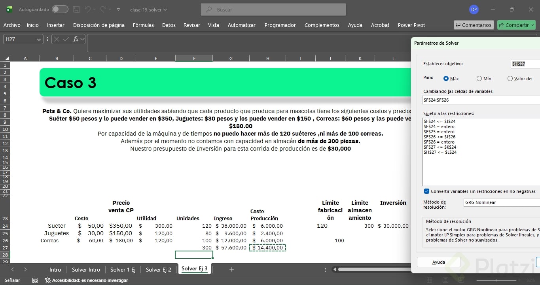
Task: Select the Costo Producción total cell $ 14.400,00
Action: point(267,248)
